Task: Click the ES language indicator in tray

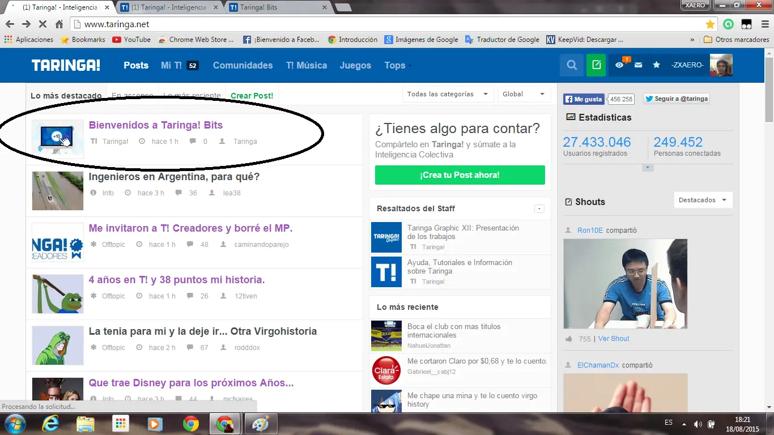Action: [669, 423]
